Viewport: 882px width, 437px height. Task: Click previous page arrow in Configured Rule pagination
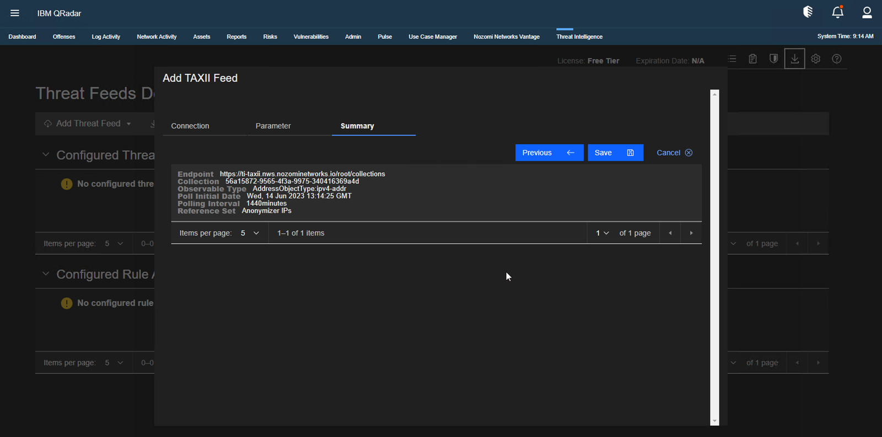[x=797, y=363]
